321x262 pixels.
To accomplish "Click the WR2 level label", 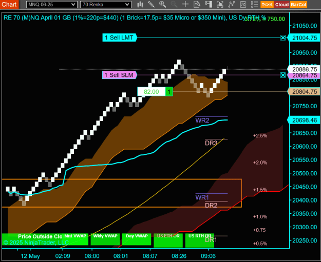I will coord(202,120).
